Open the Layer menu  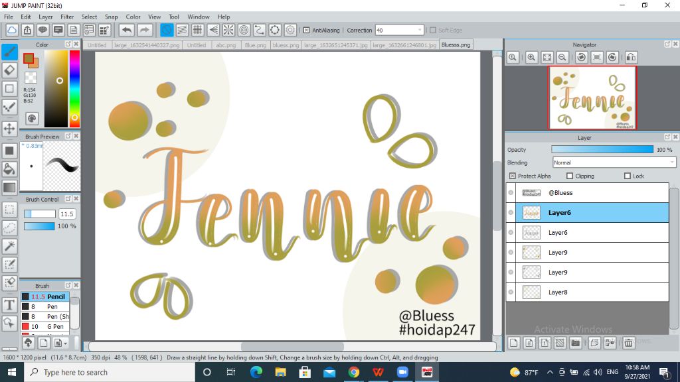pos(46,17)
